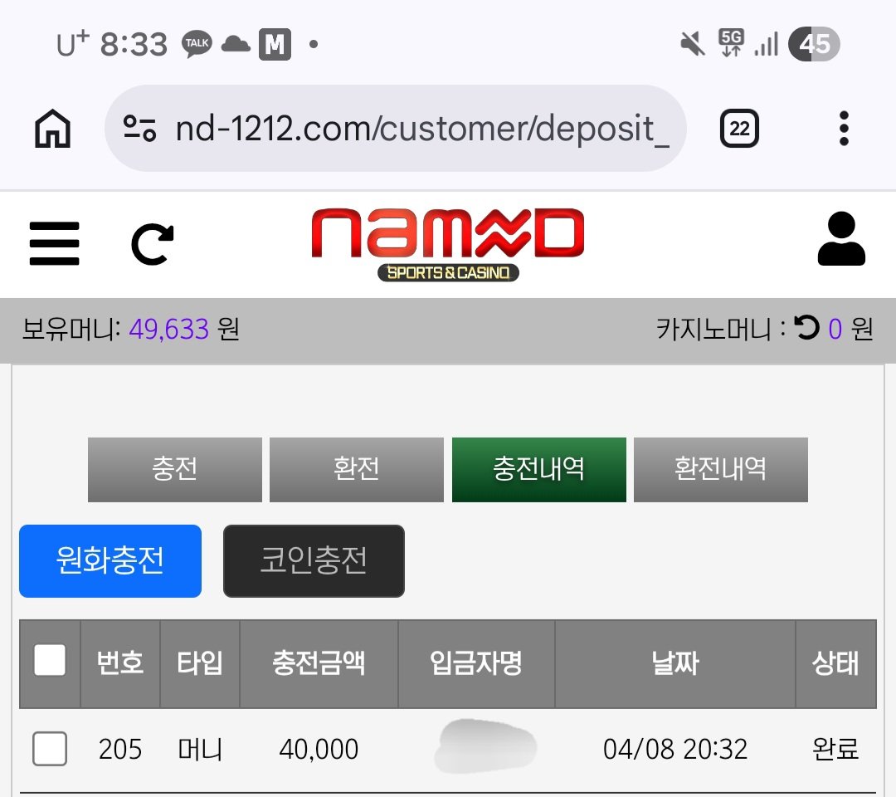This screenshot has height=797, width=896.
Task: Tap the browser home icon
Action: (x=52, y=129)
